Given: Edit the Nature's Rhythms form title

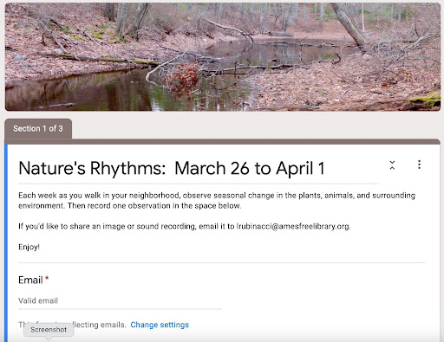Looking at the screenshot, I should click(x=172, y=168).
